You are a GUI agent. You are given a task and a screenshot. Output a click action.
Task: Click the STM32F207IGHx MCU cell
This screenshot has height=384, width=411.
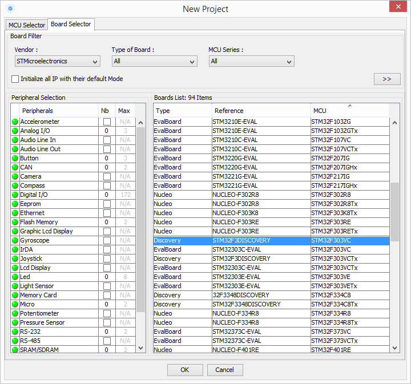[x=350, y=167]
